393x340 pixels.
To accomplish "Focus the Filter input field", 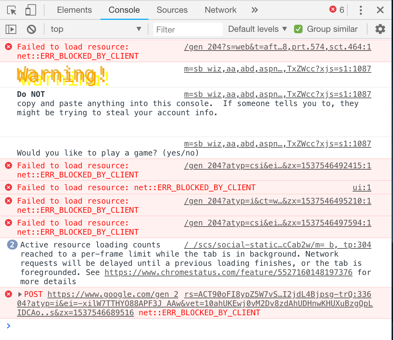I will click(x=188, y=29).
